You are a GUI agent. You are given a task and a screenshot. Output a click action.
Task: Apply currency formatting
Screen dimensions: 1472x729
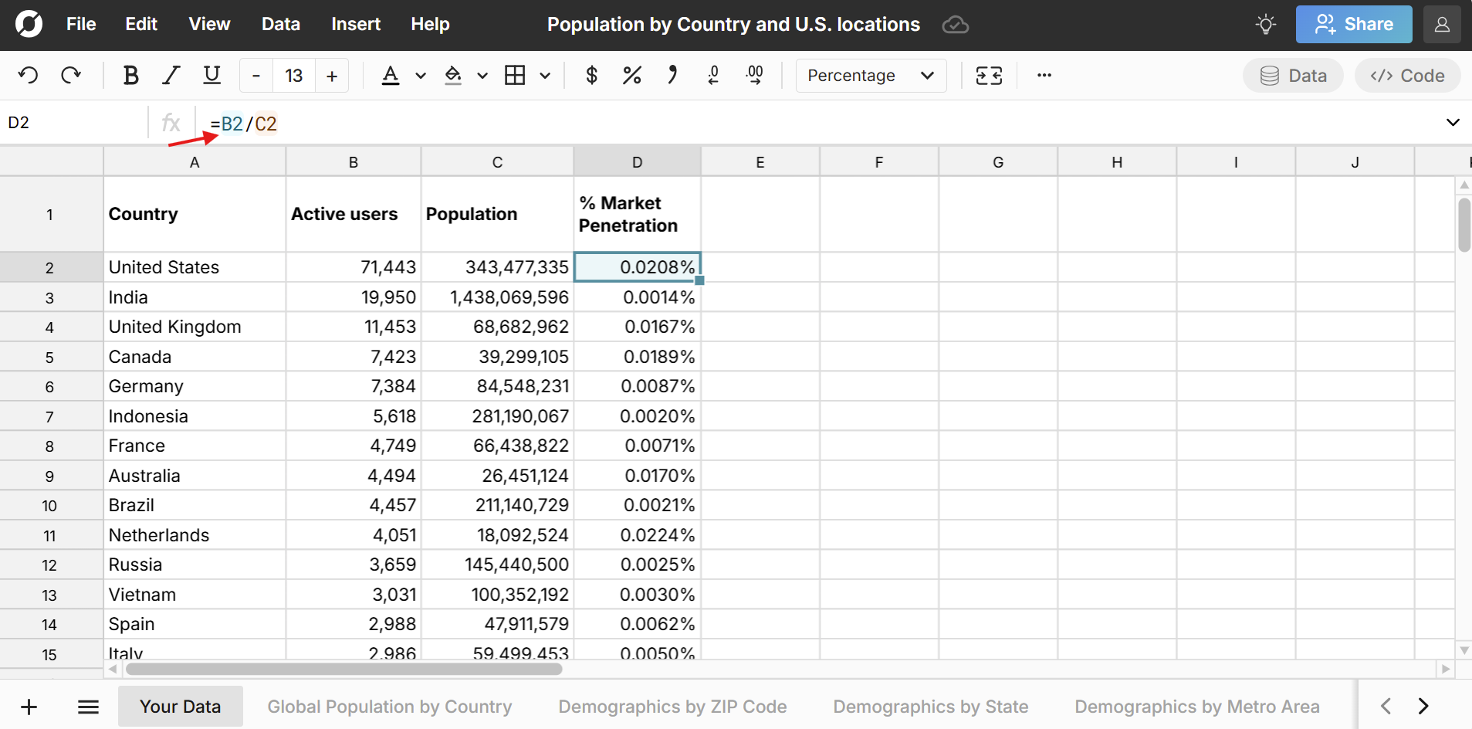pos(591,75)
